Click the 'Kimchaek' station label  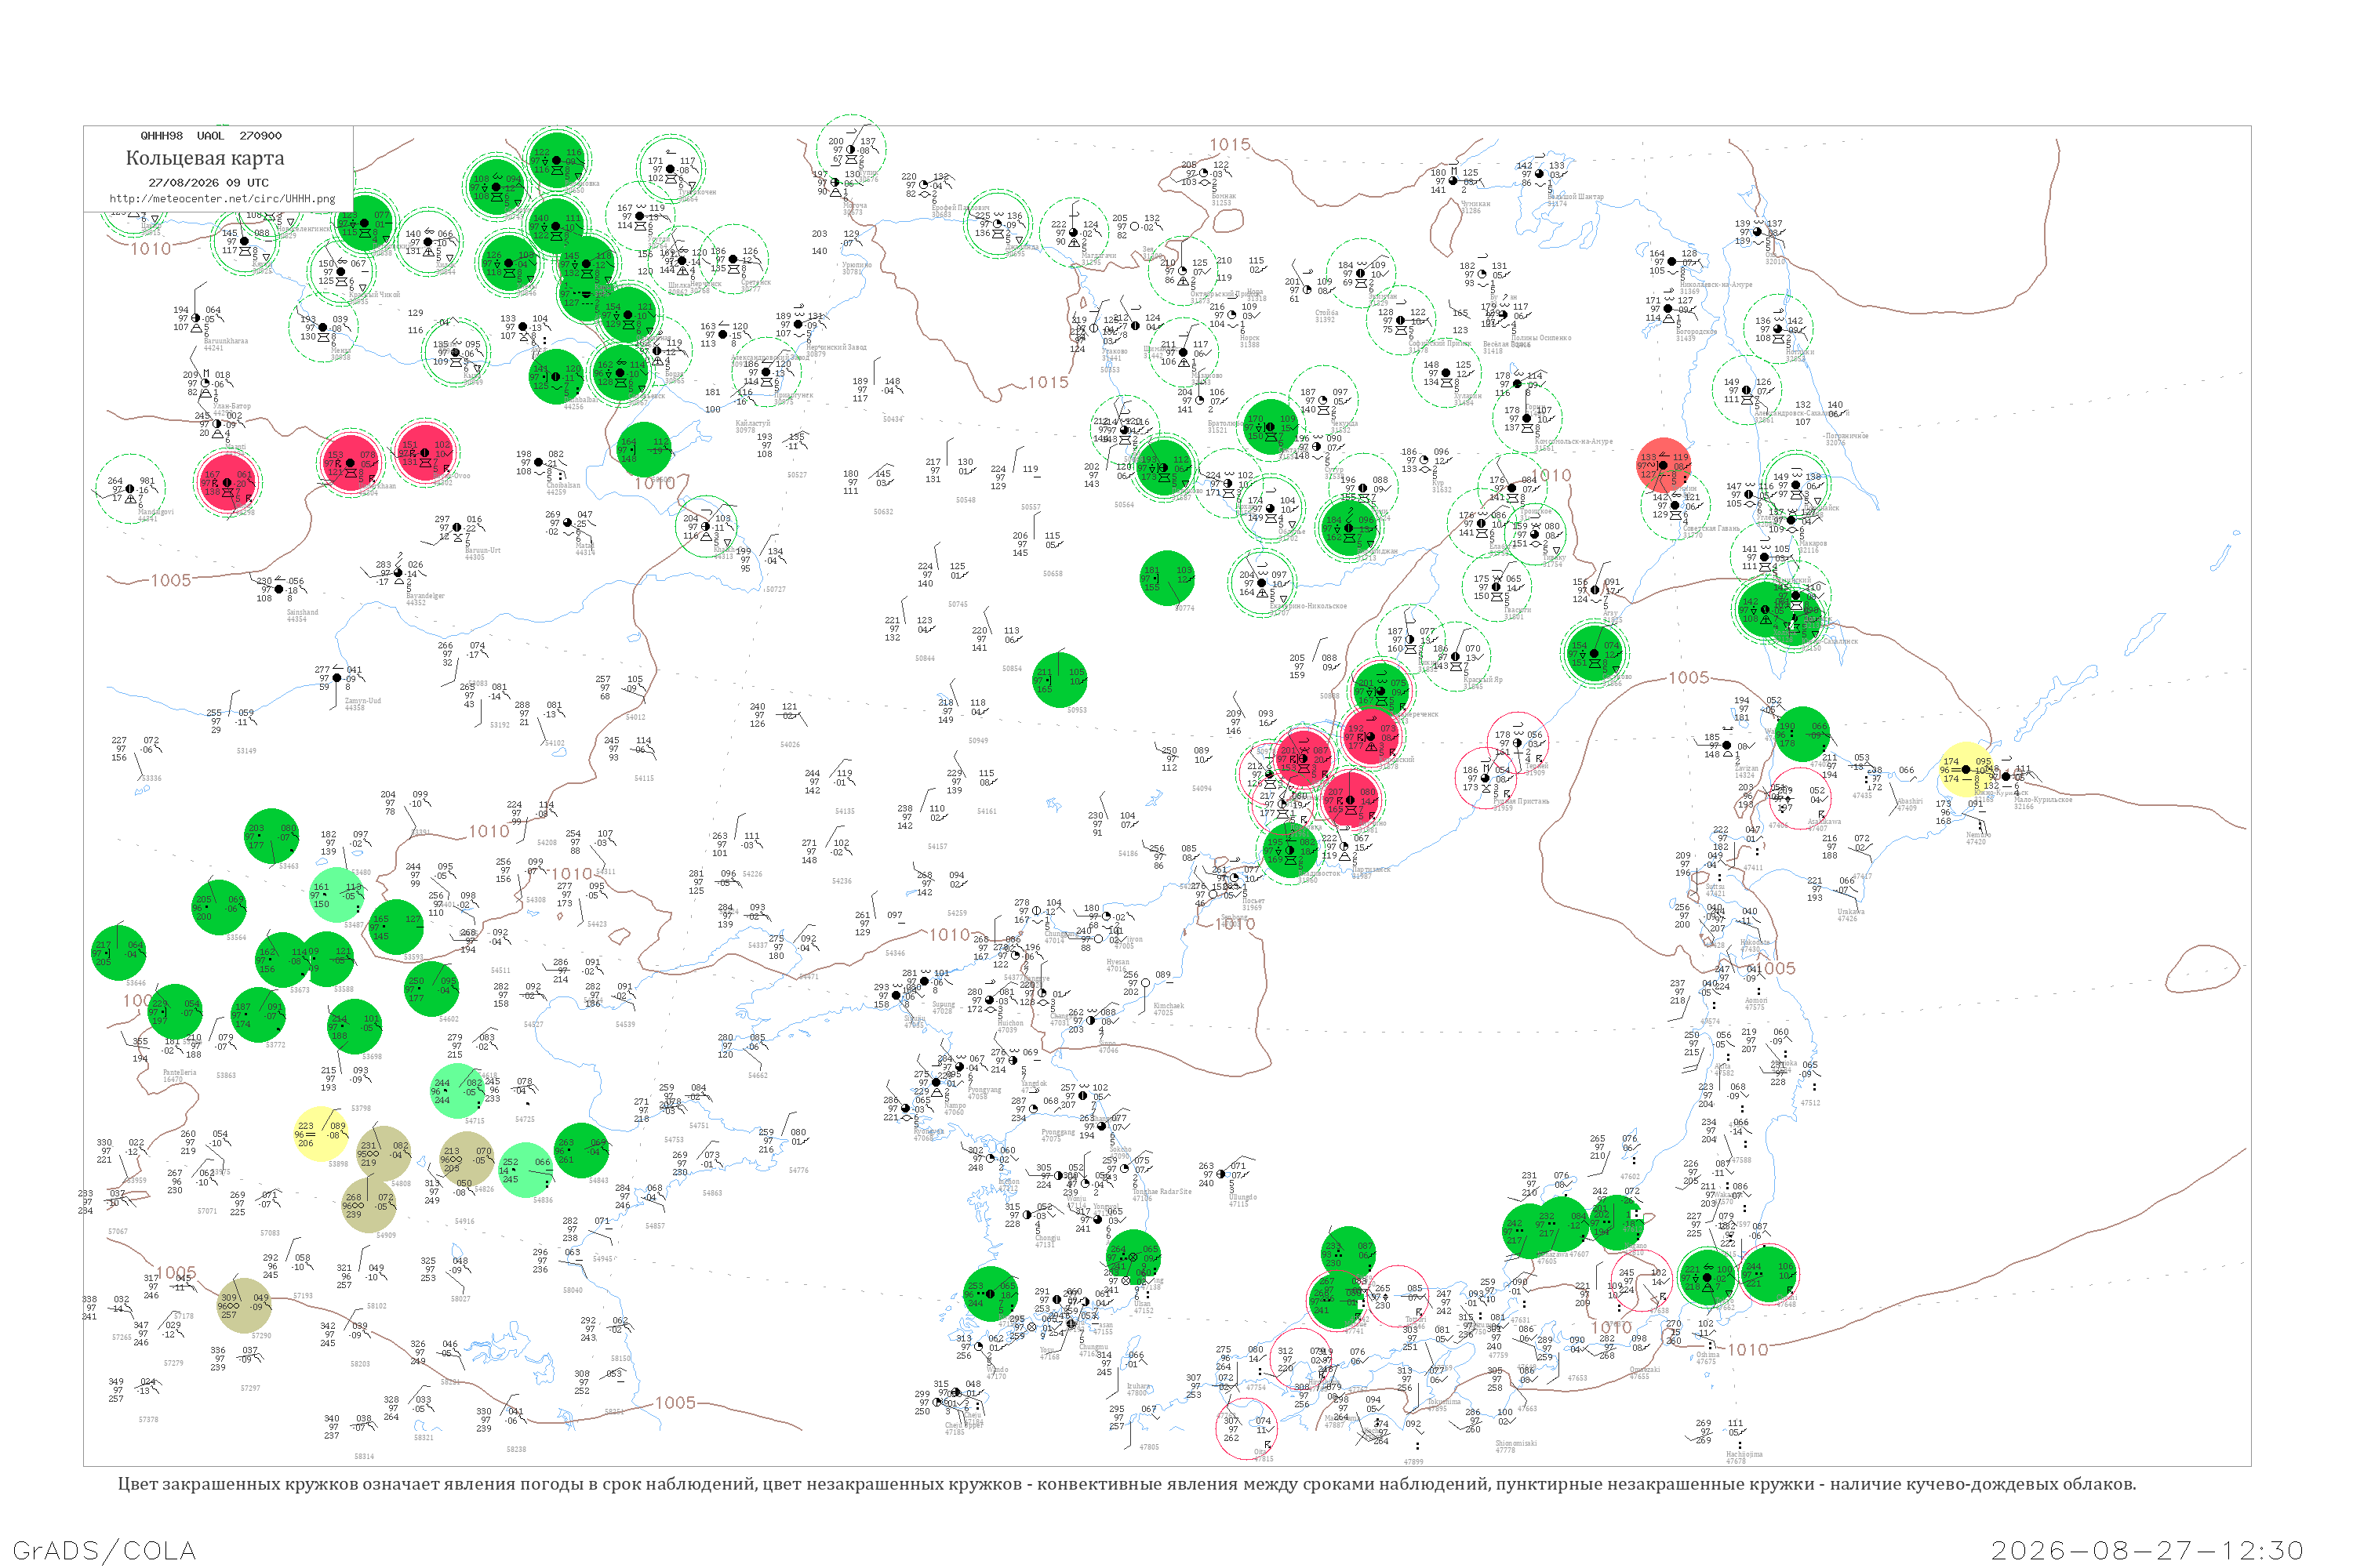point(1169,1006)
